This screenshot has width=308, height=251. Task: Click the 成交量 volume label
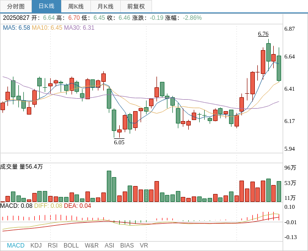pyautogui.click(x=9, y=167)
